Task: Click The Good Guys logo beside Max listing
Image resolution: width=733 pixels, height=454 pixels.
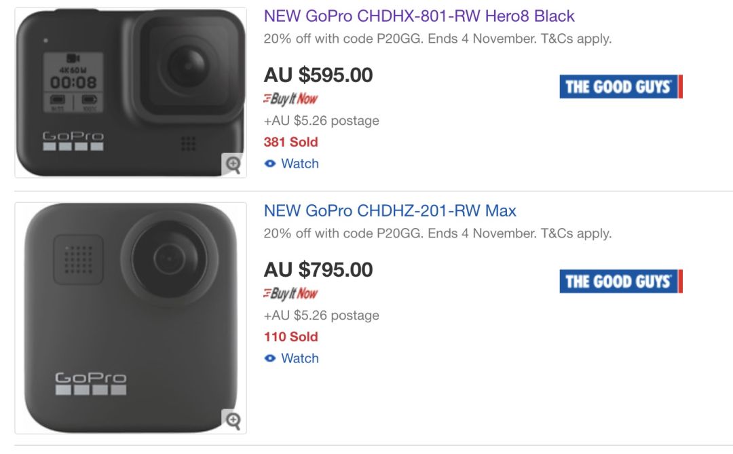Action: point(620,282)
